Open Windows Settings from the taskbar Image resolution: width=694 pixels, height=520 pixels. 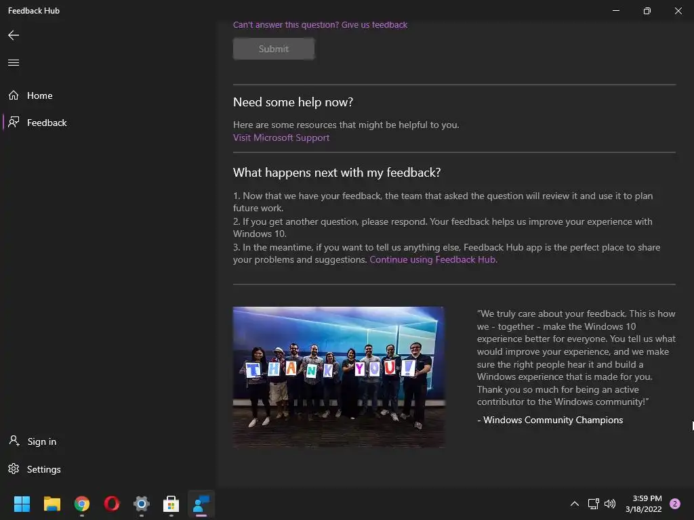[x=141, y=504]
